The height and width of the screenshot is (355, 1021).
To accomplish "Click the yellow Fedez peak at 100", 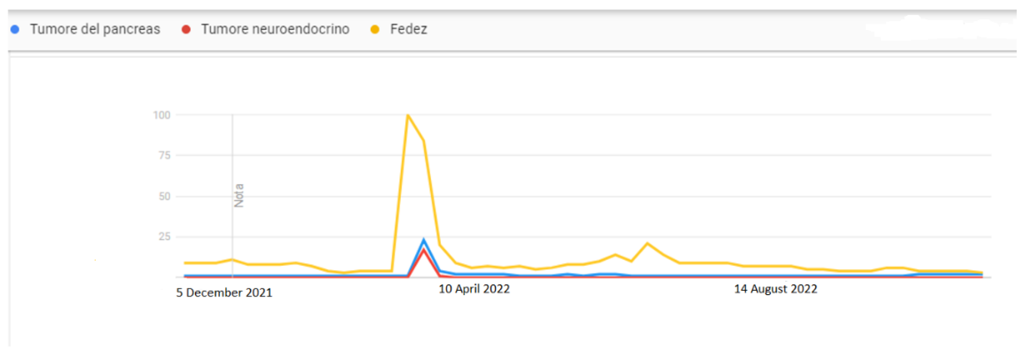I will point(408,116).
